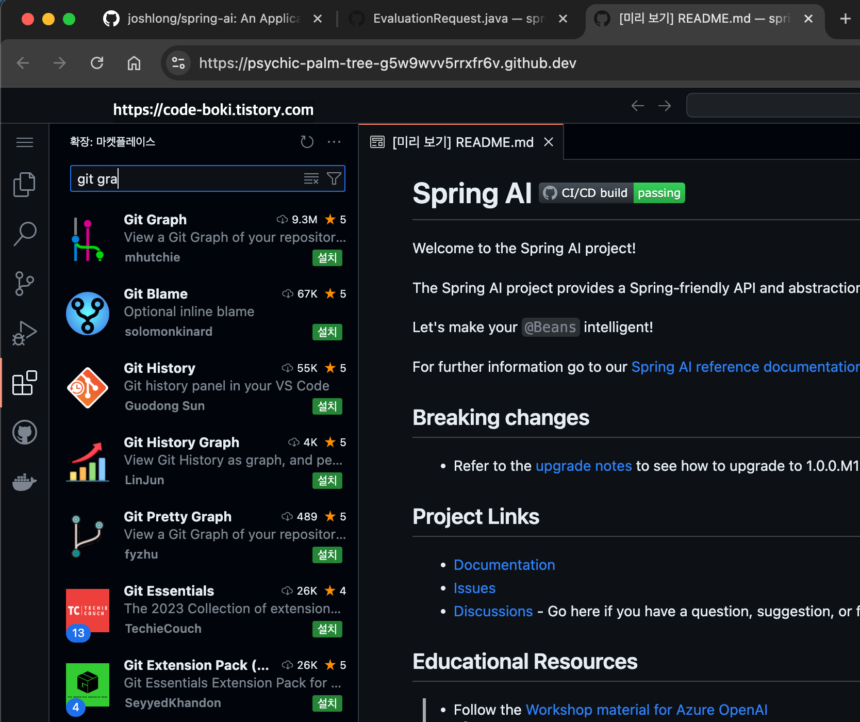Open Git Blame extension title

pos(156,294)
